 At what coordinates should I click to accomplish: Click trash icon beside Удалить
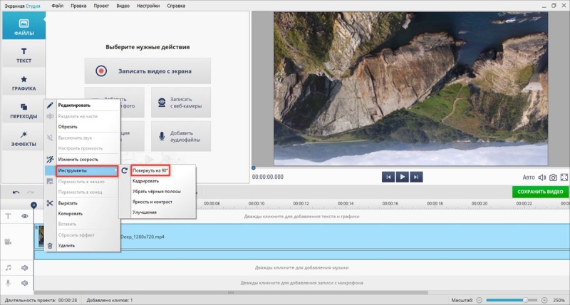point(50,246)
